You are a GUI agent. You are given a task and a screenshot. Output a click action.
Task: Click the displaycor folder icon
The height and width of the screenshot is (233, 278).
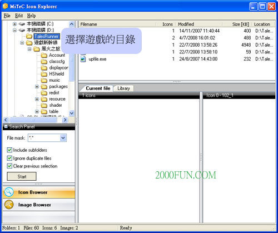pos(44,68)
